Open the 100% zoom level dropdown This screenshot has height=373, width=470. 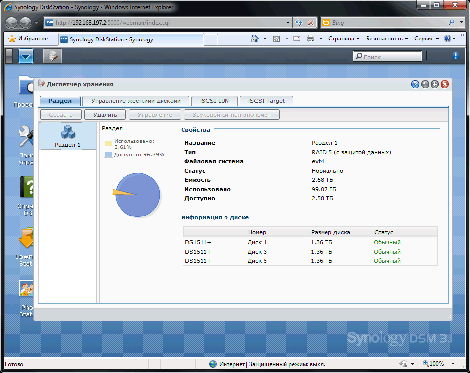coord(437,364)
